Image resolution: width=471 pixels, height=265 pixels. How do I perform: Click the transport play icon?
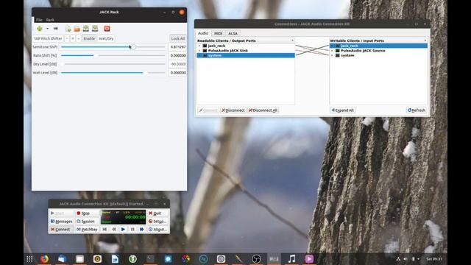123,229
